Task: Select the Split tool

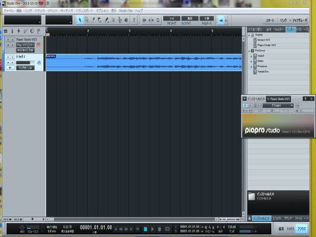Action: (x=93, y=20)
